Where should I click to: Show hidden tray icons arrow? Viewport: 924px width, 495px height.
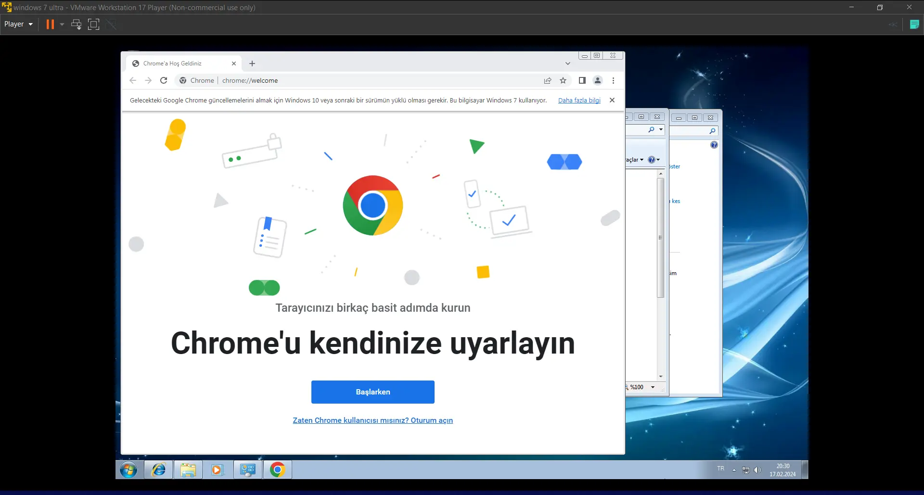click(x=734, y=470)
